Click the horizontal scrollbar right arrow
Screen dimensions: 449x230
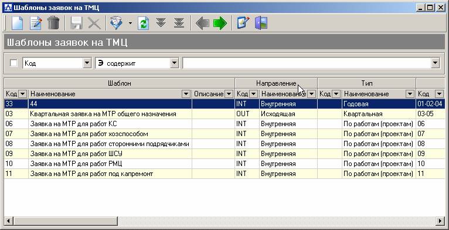[x=440, y=221]
